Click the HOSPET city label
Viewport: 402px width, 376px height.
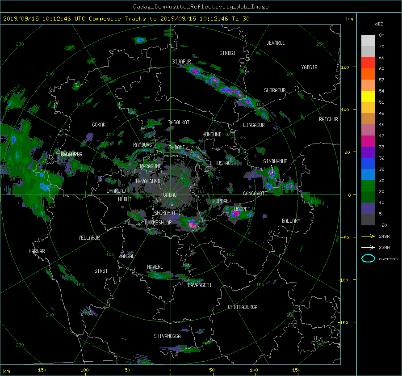point(242,209)
